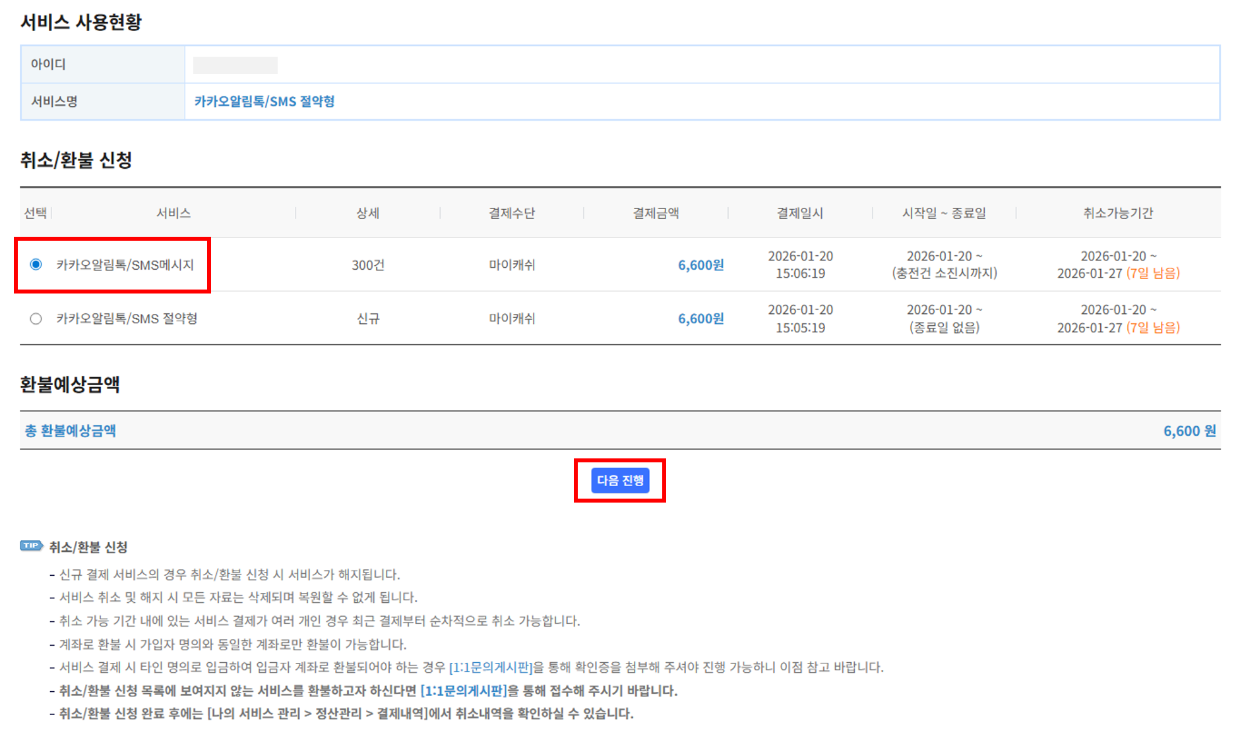The image size is (1240, 742).
Task: Open 1:1문의게시판 link in non-bold tip line
Action: (x=490, y=667)
